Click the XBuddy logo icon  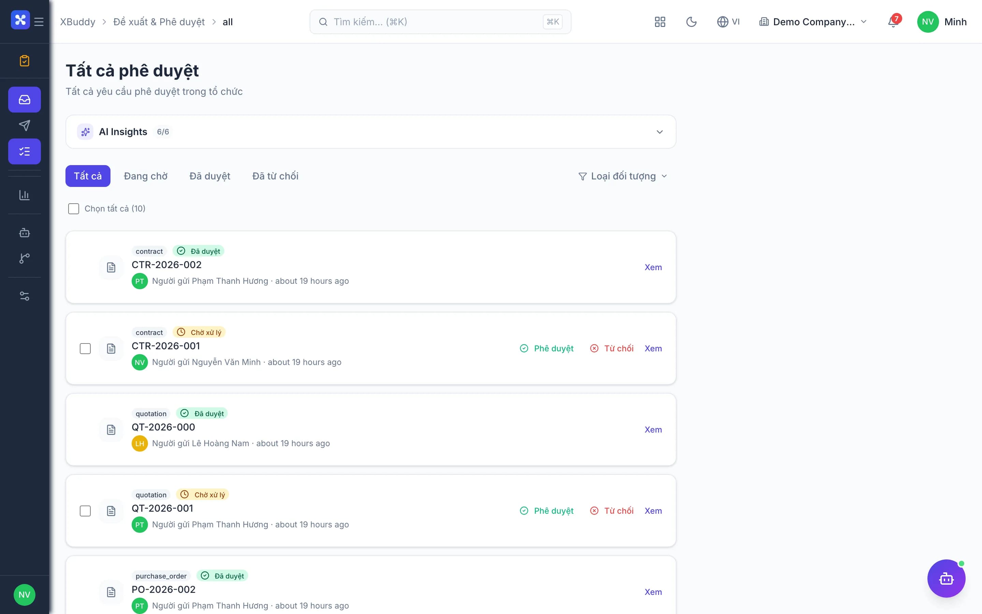click(20, 20)
